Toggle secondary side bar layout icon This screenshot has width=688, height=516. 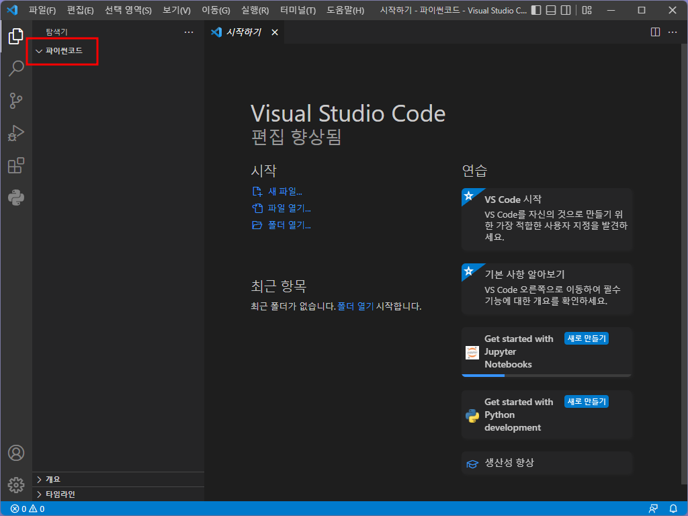click(566, 10)
